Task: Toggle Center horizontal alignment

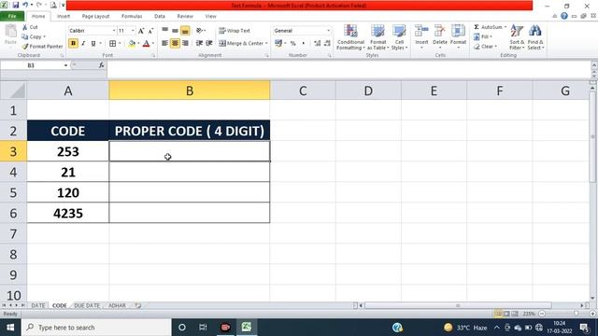Action: (x=175, y=44)
